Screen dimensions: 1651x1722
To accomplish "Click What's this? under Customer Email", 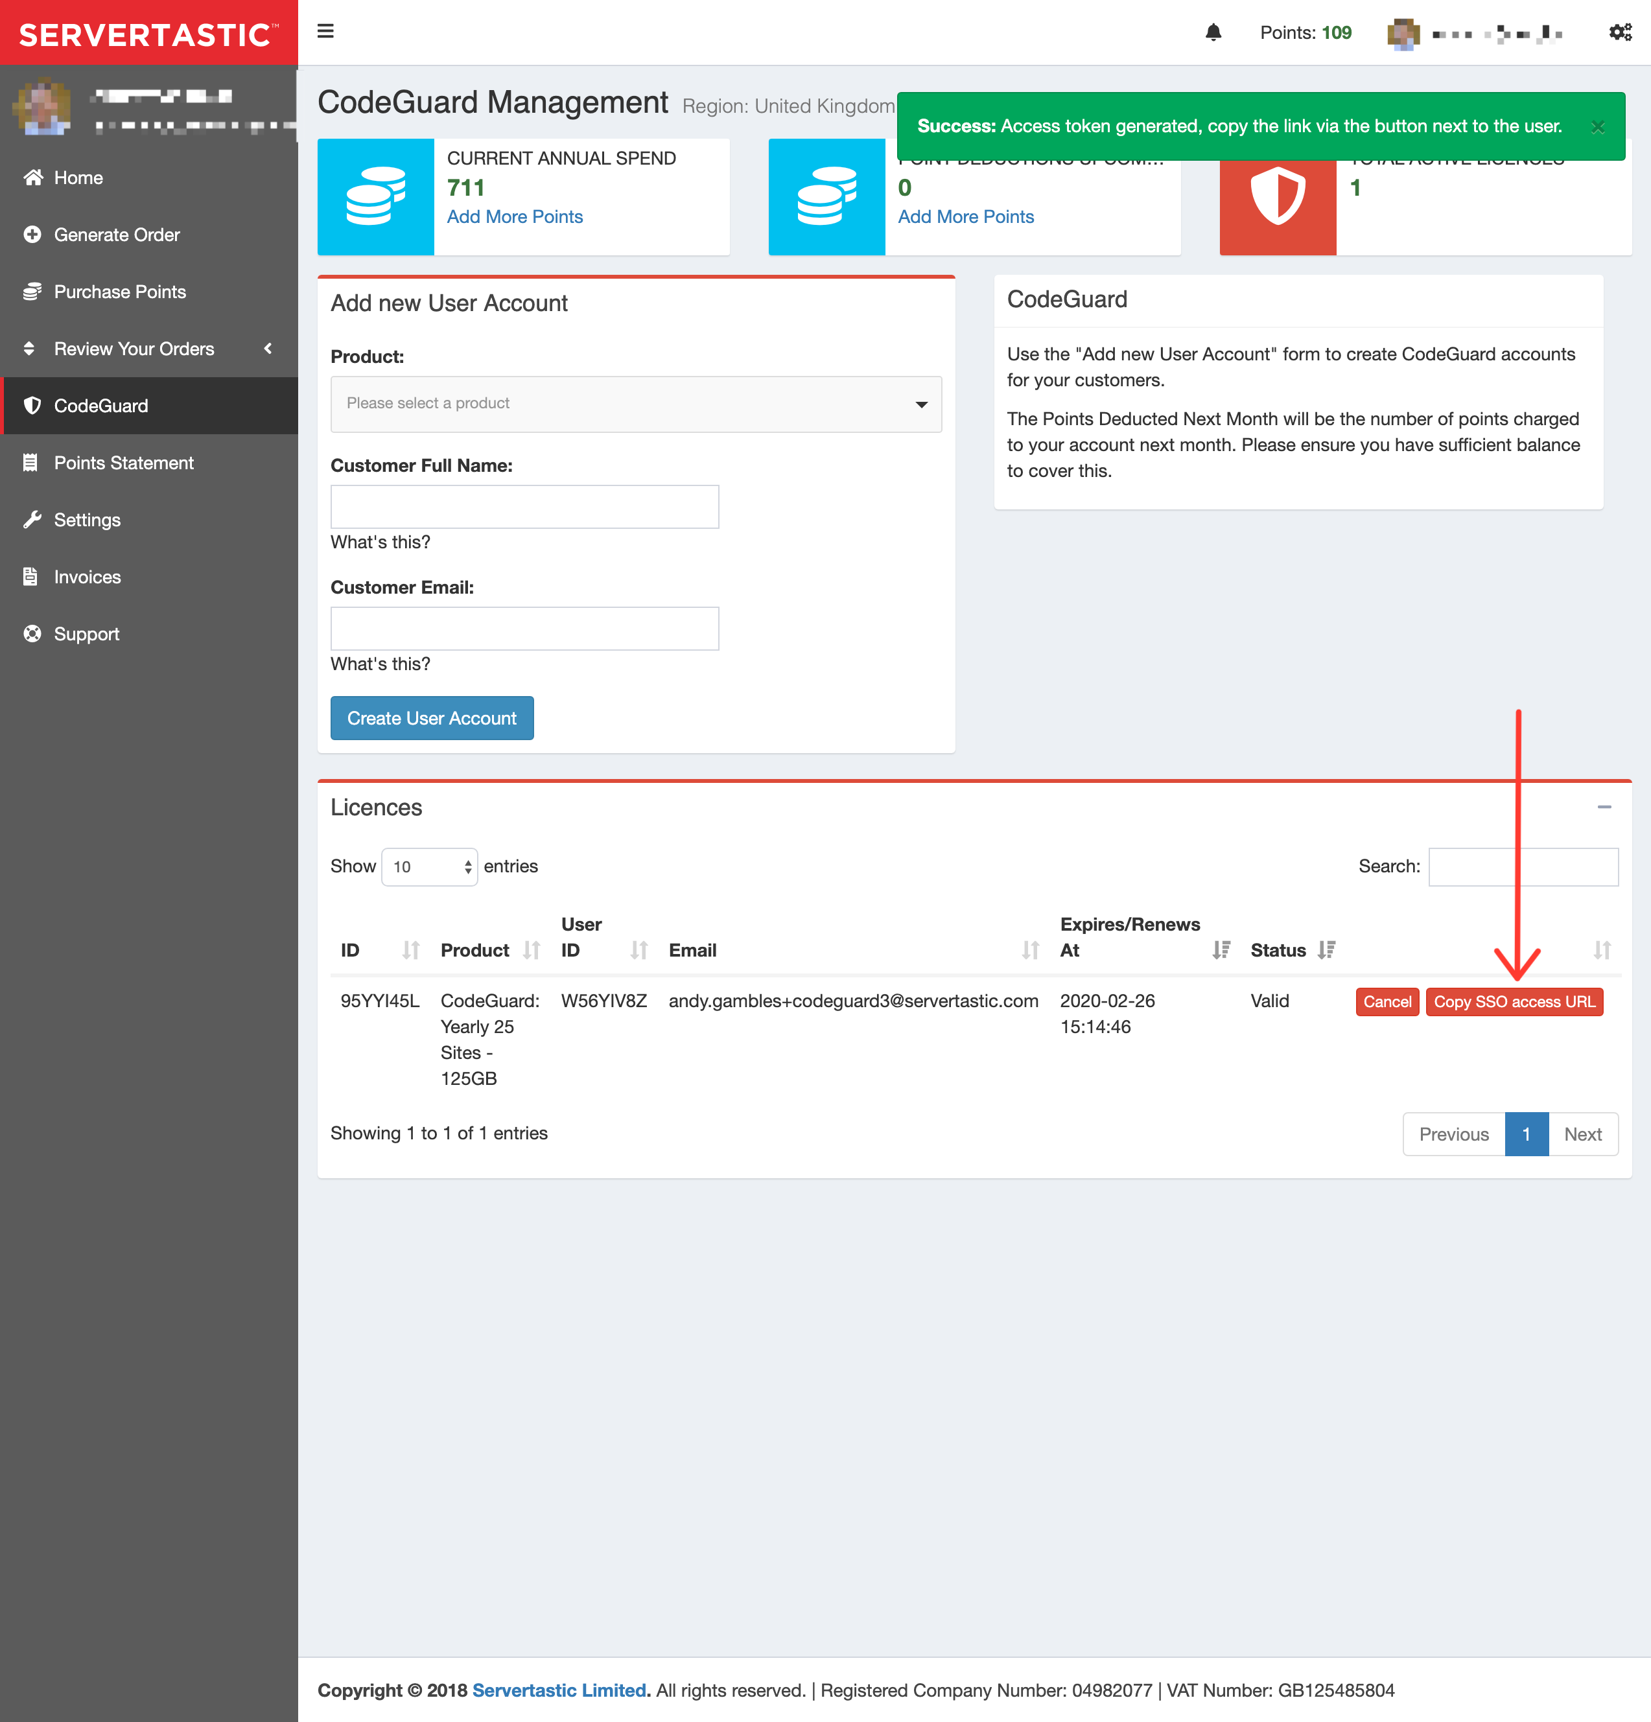I will [381, 664].
